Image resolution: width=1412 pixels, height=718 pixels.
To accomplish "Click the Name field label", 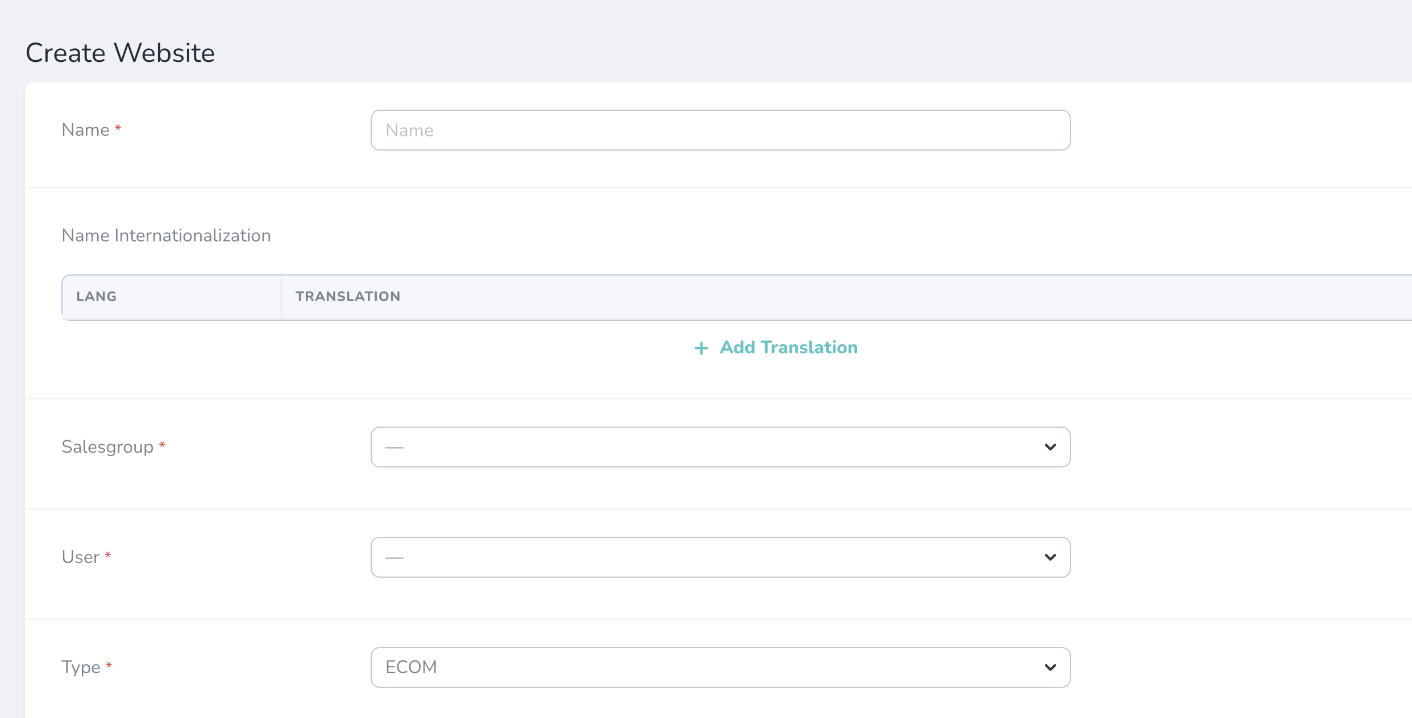I will (x=85, y=130).
